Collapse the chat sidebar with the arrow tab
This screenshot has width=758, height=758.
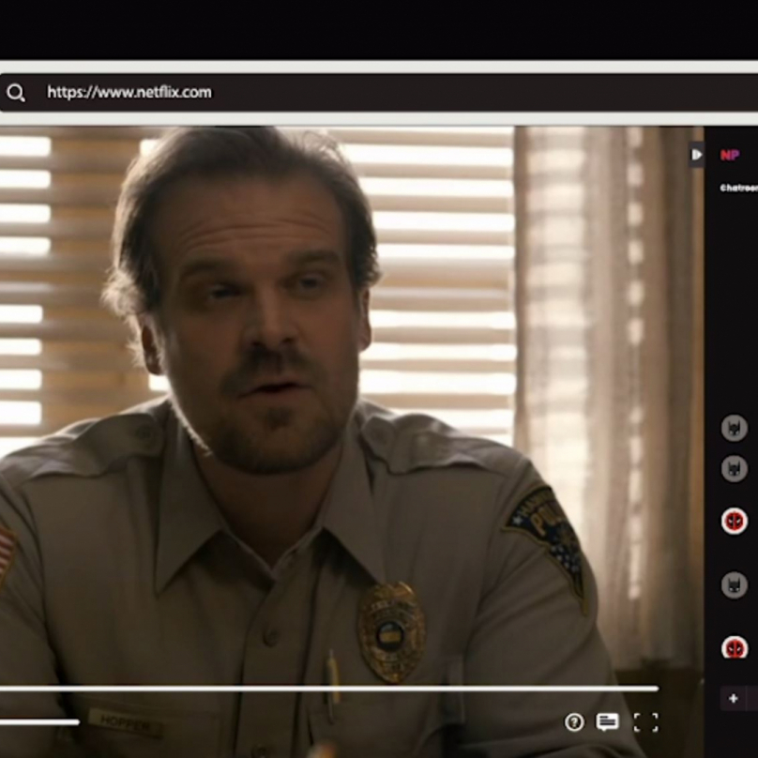point(697,155)
